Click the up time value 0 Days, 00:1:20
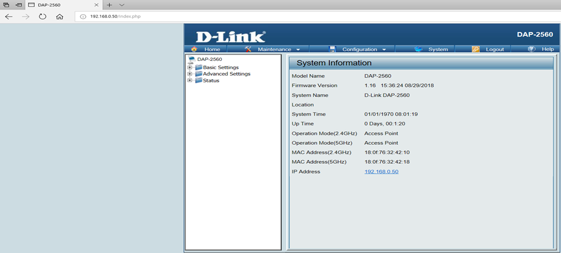This screenshot has height=253, width=561. (385, 124)
